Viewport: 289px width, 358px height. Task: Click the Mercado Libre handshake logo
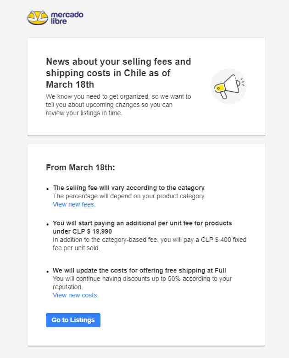point(38,17)
